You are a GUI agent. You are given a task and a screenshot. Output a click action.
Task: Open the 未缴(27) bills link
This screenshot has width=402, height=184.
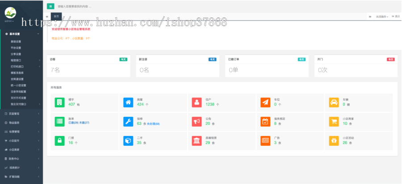[x=84, y=123]
